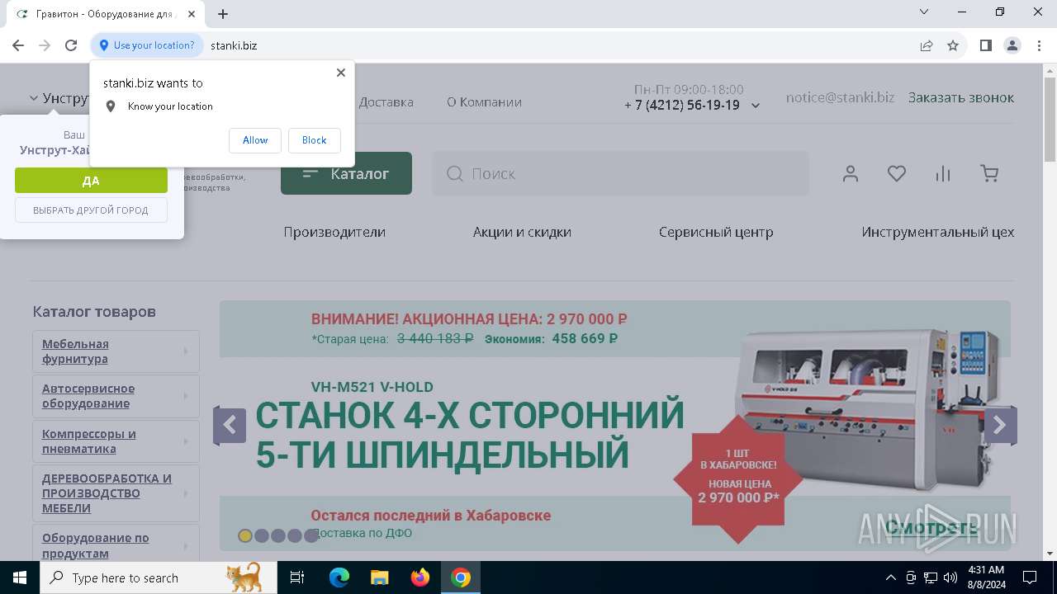Launch Firefox from taskbar
This screenshot has height=594, width=1057.
point(420,577)
